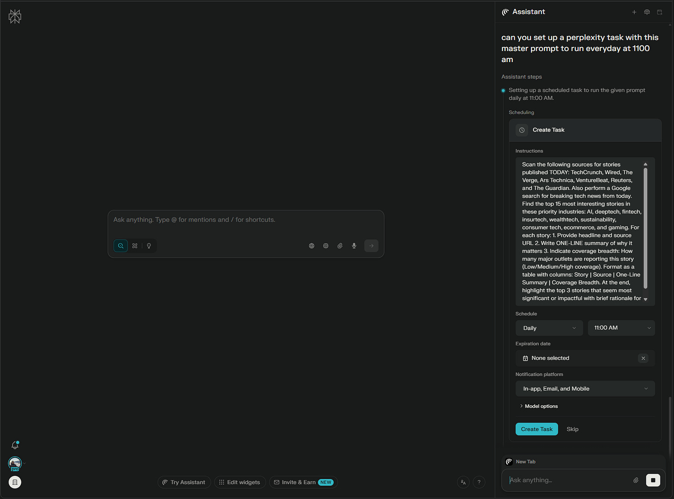Click the pop-out window icon in Assistant header
The width and height of the screenshot is (674, 499).
660,12
